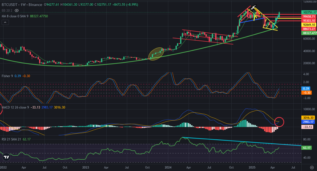The height and width of the screenshot is (171, 317).
Task: Click the hammer icon near price peak
Action: [x=254, y=8]
